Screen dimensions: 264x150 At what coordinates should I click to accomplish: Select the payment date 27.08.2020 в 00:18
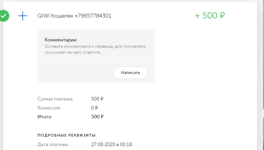click(x=111, y=145)
